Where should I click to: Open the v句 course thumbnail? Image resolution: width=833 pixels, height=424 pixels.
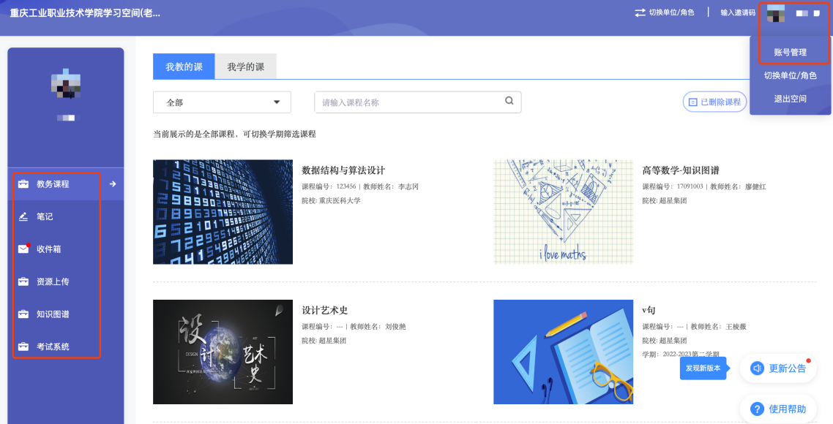coord(563,352)
